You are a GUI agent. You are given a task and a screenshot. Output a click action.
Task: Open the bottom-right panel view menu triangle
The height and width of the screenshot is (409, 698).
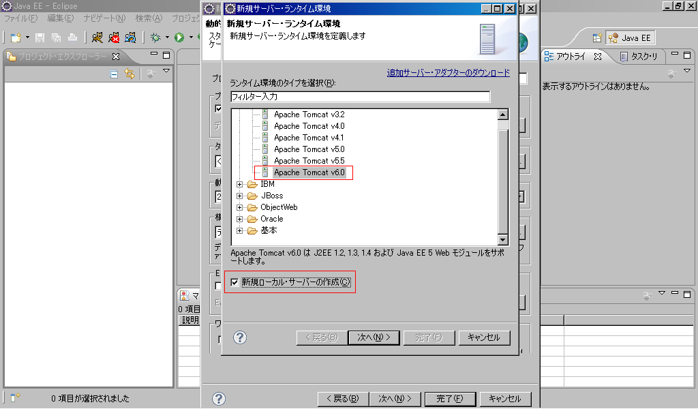(x=662, y=293)
